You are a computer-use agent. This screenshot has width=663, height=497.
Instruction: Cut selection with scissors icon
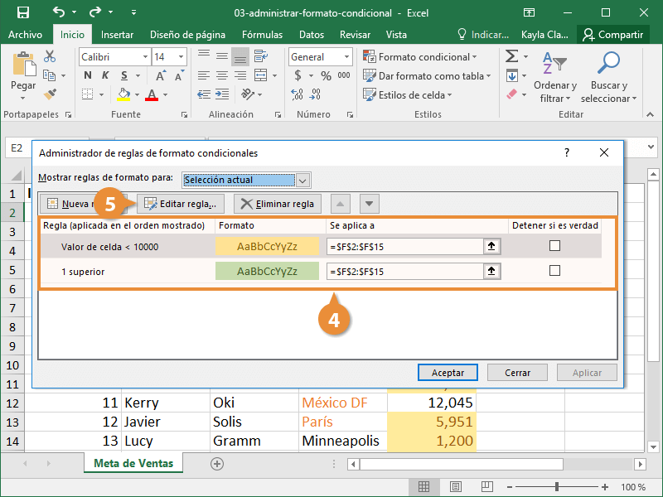50,56
